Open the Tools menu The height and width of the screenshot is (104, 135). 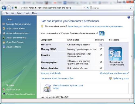[x=27, y=13]
